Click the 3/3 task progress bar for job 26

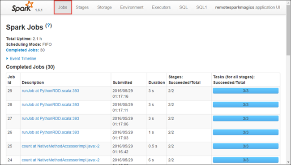tap(245, 132)
